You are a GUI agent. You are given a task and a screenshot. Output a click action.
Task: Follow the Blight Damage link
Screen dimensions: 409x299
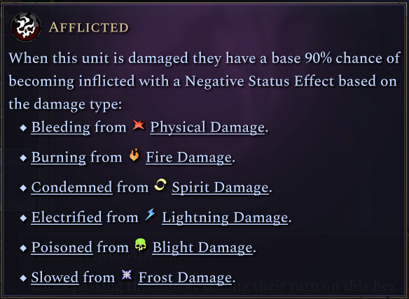202,247
